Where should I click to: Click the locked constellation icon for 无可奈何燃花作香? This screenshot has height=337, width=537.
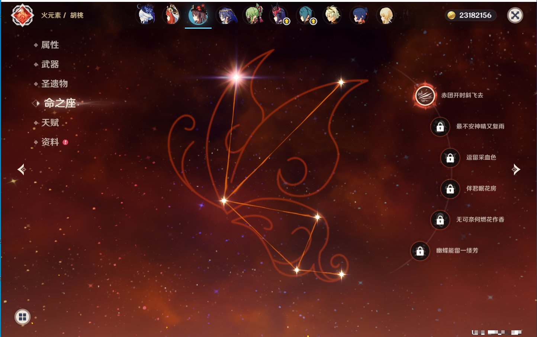(x=440, y=220)
